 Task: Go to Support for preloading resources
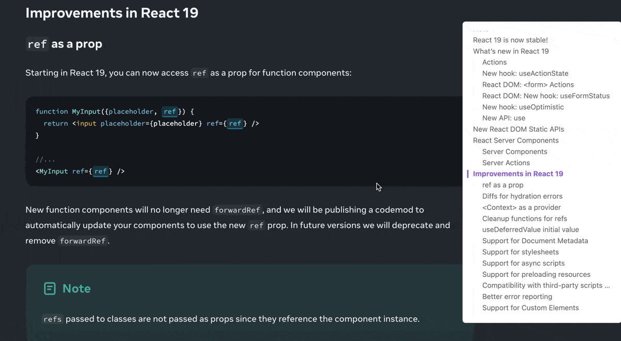(536, 274)
